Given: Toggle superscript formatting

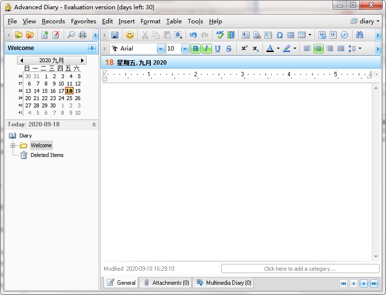Looking at the screenshot, I should (244, 49).
